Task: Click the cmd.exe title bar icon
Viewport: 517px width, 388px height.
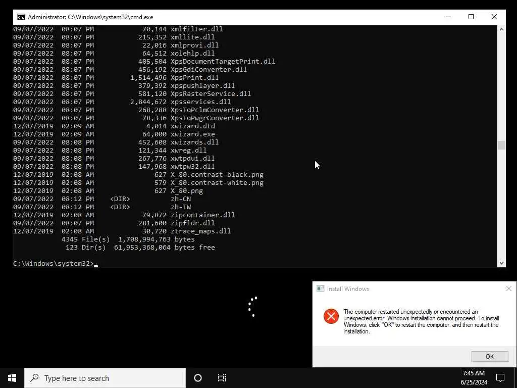Action: (x=21, y=17)
